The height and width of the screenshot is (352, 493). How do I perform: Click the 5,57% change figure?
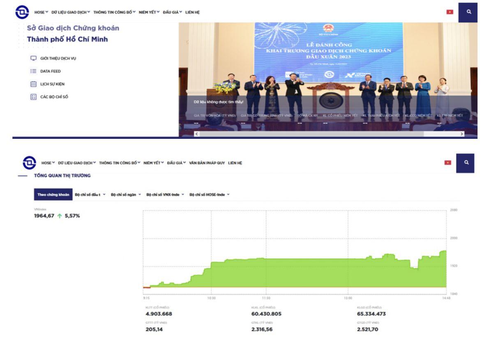tap(72, 216)
